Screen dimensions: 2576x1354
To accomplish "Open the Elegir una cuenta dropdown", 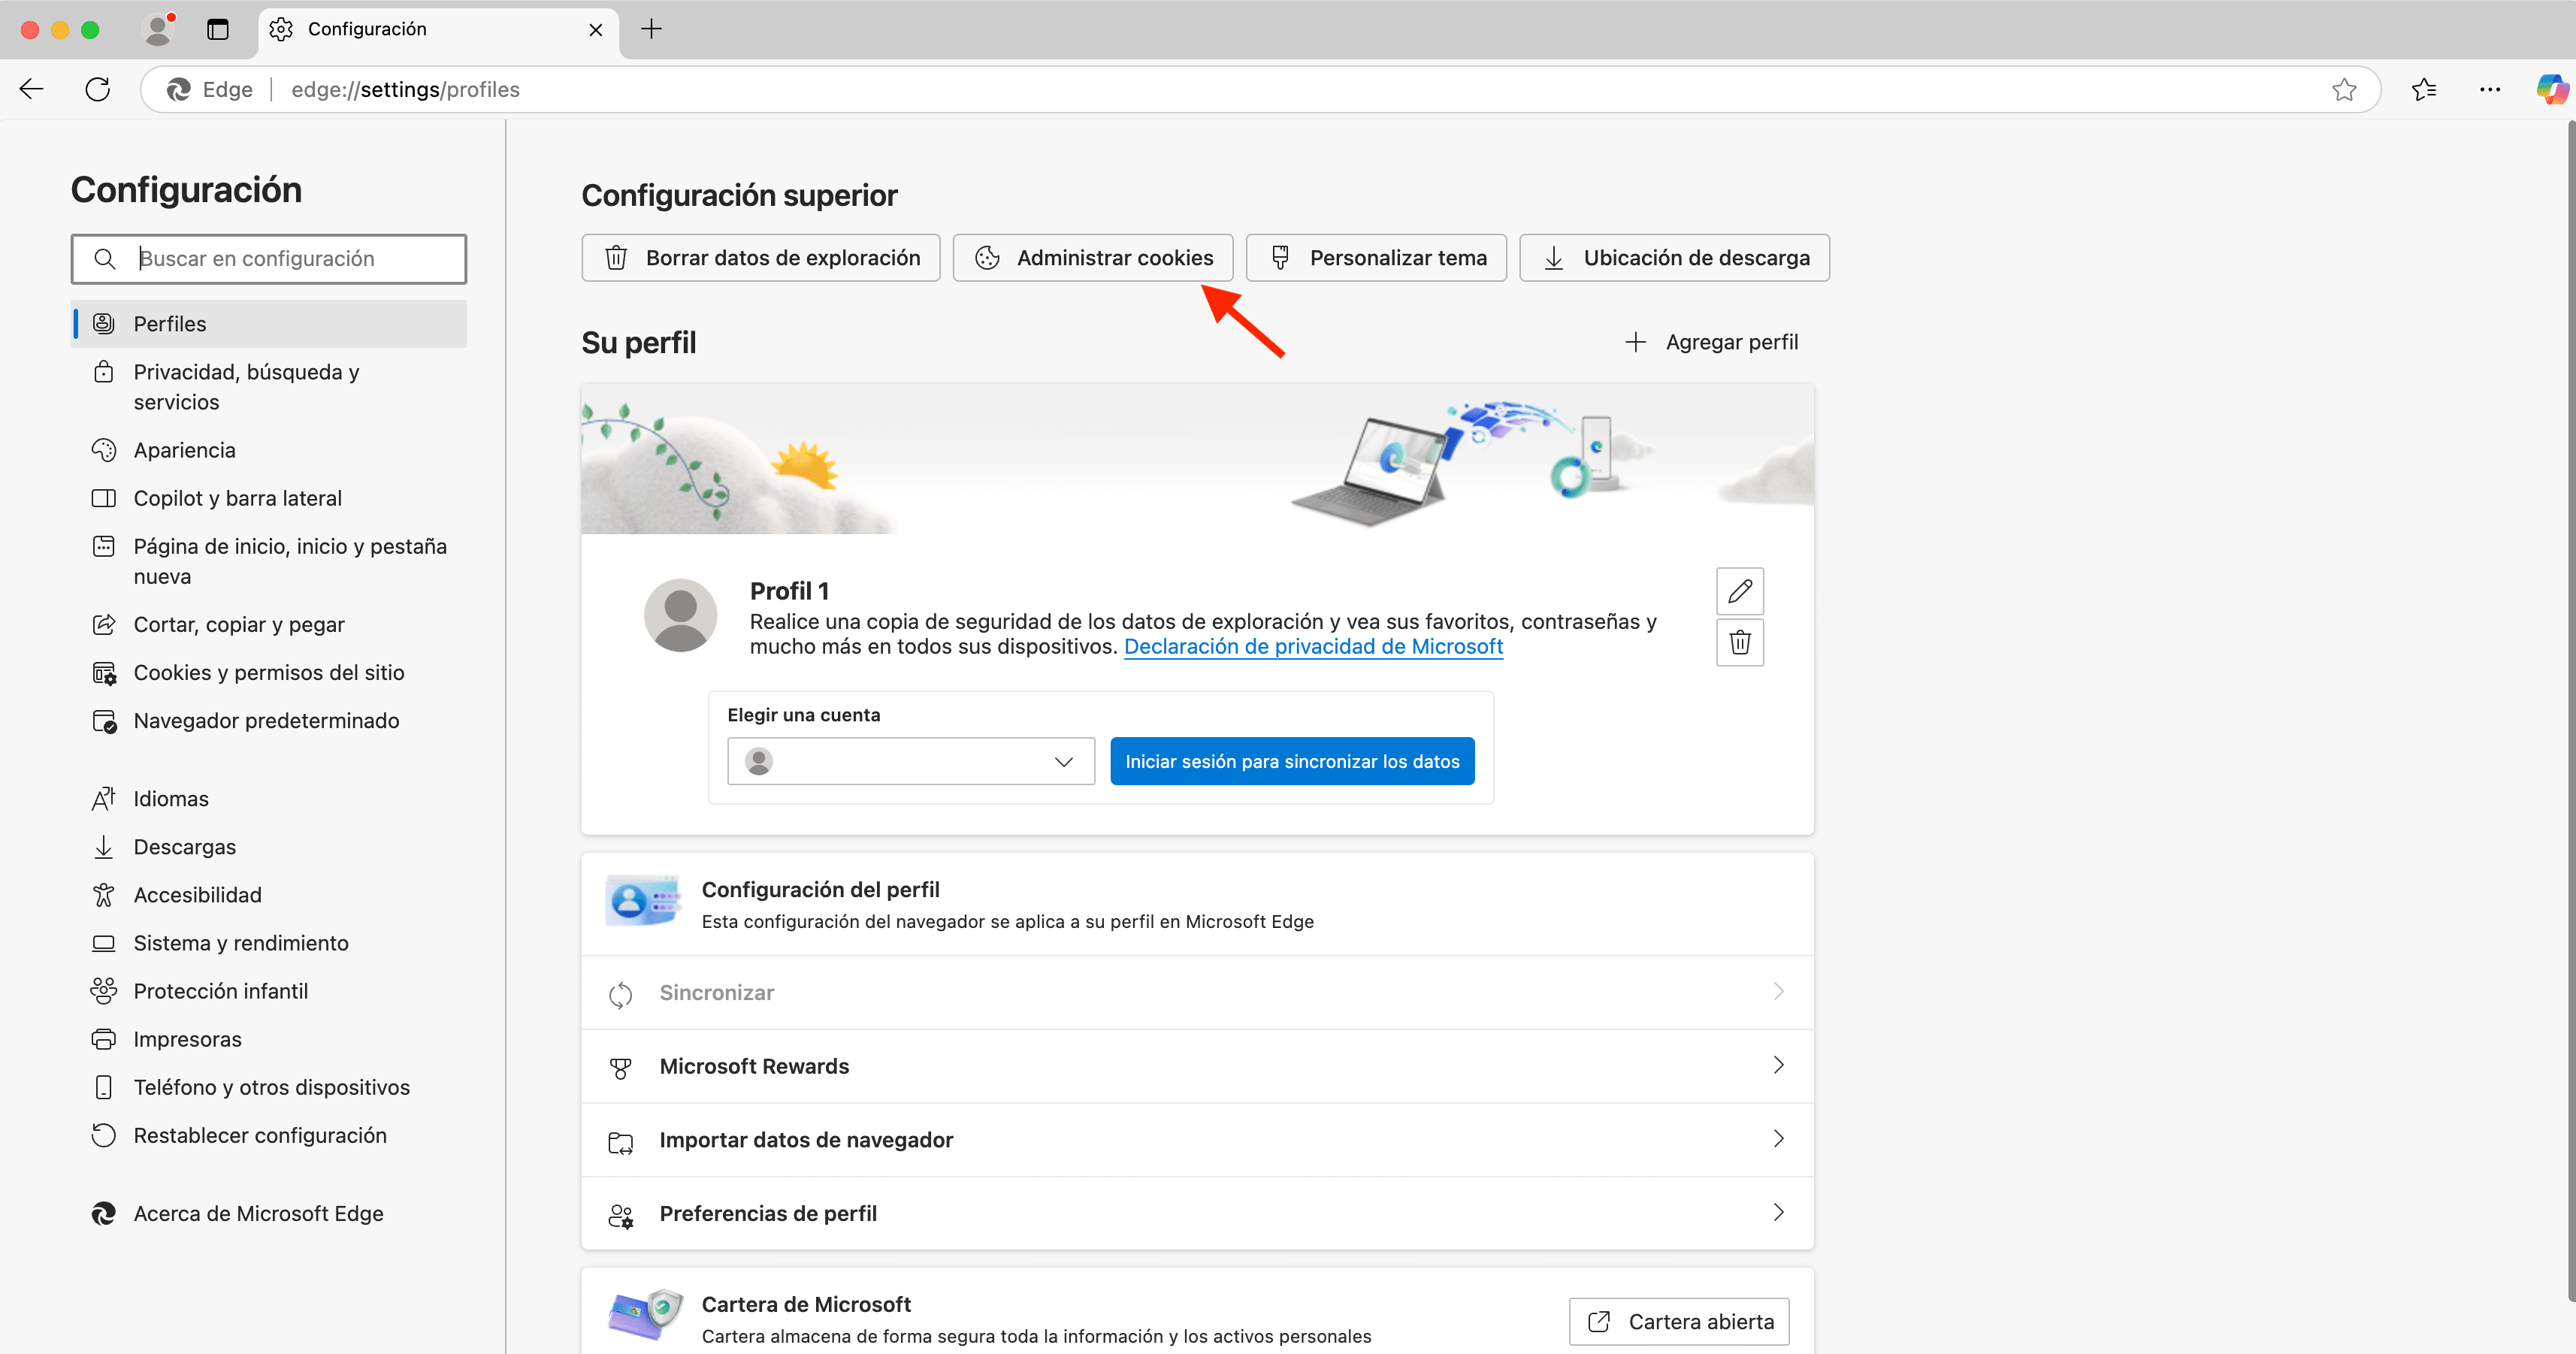I will [x=910, y=761].
